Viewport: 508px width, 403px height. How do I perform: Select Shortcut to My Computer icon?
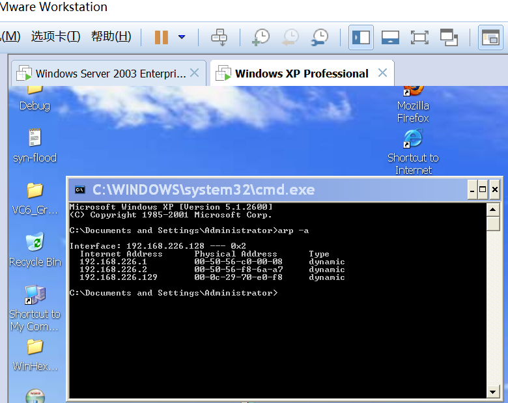pos(35,308)
